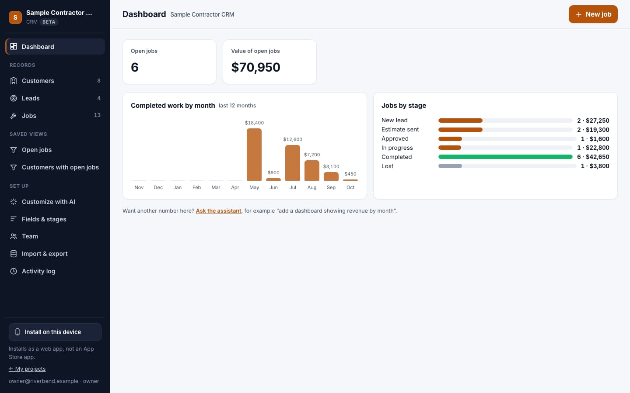
Task: Click the phone icon on Install button
Action: point(17,332)
